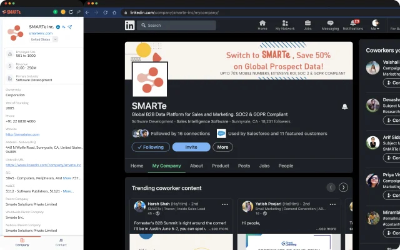
Task: Click the Invite button
Action: [x=191, y=147]
